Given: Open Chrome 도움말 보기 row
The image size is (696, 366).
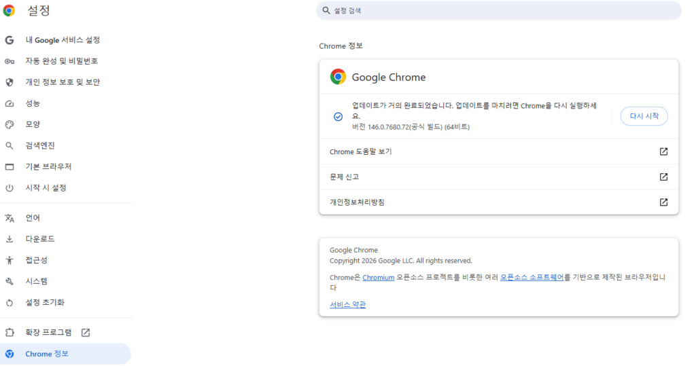Looking at the screenshot, I should (x=498, y=151).
